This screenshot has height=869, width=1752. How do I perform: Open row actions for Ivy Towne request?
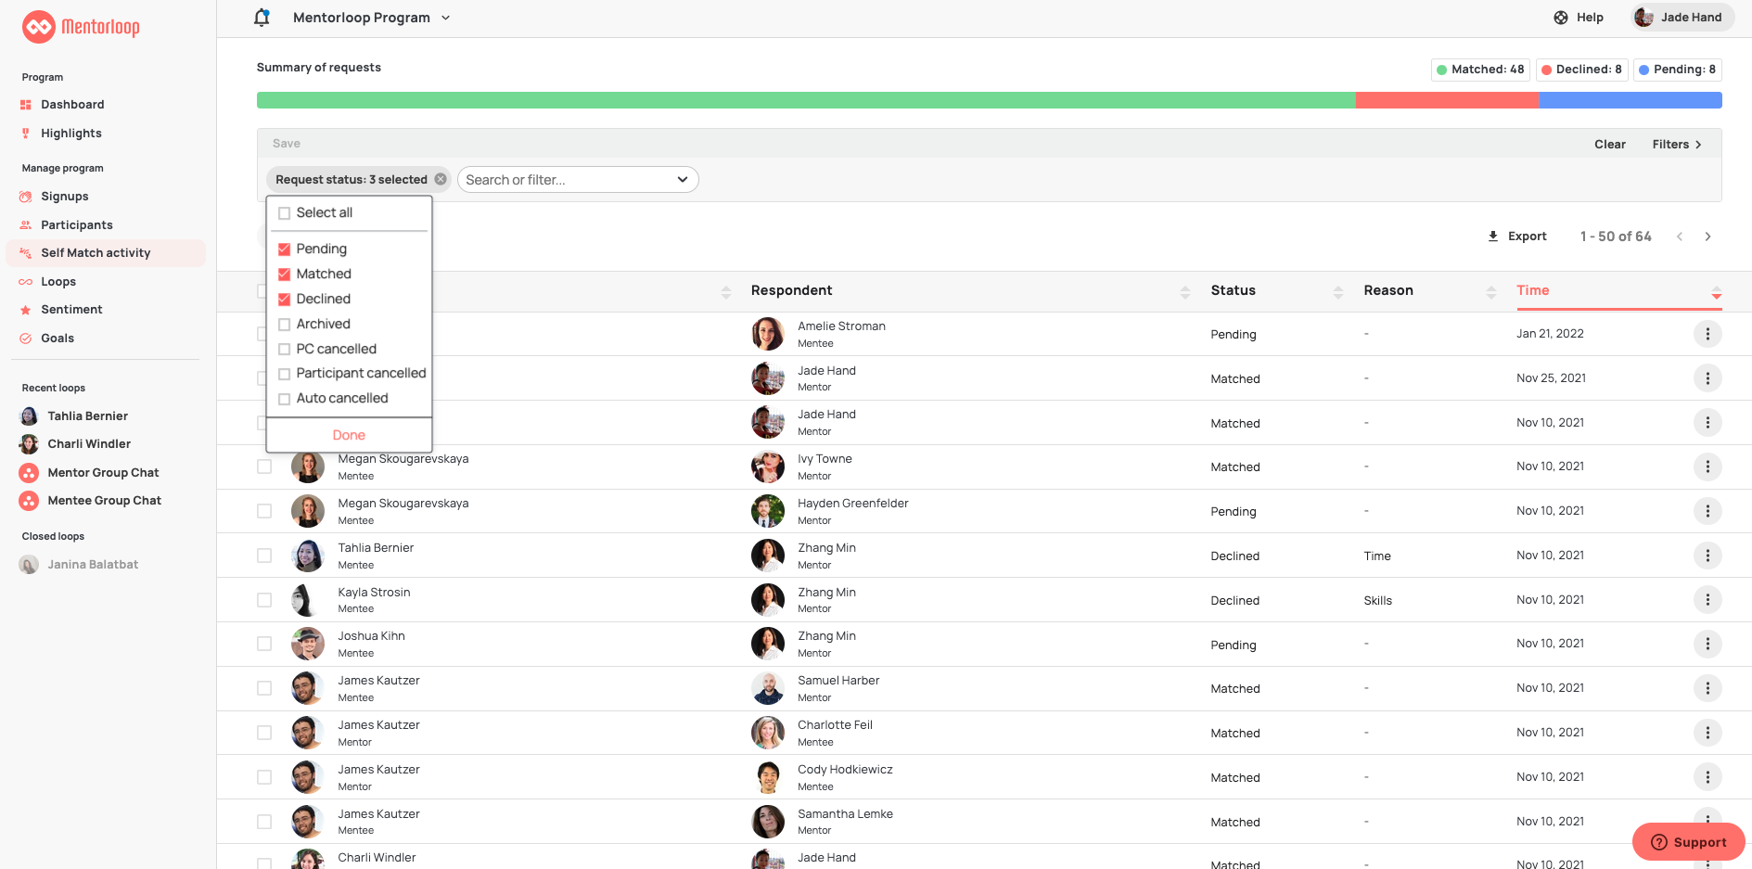click(1707, 466)
